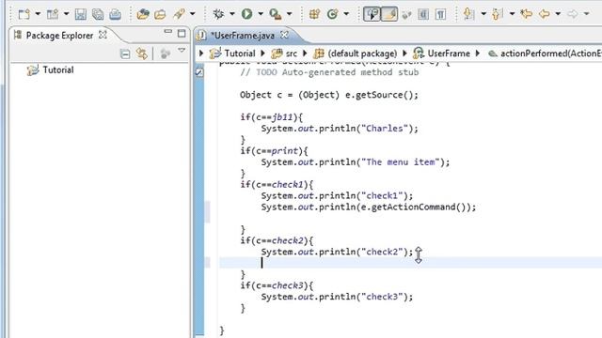Click the greyed Forward navigation arrow
The image size is (602, 338).
(573, 15)
